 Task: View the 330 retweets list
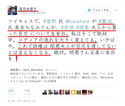tap(12, 92)
